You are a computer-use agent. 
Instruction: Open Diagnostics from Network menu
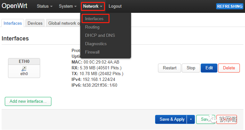pyautogui.click(x=96, y=44)
